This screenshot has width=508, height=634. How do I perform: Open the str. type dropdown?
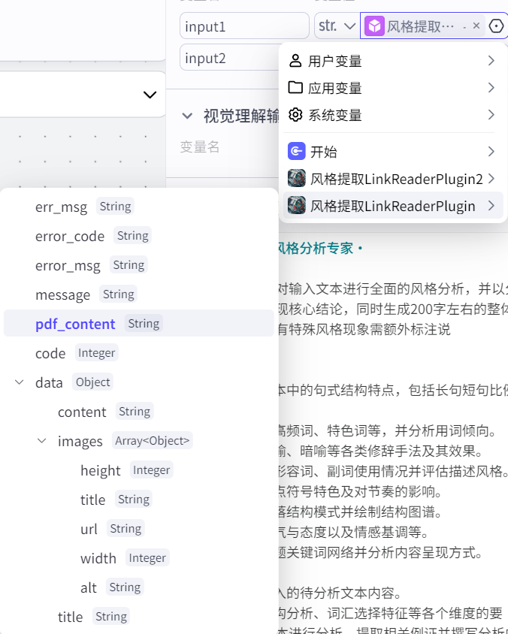336,26
